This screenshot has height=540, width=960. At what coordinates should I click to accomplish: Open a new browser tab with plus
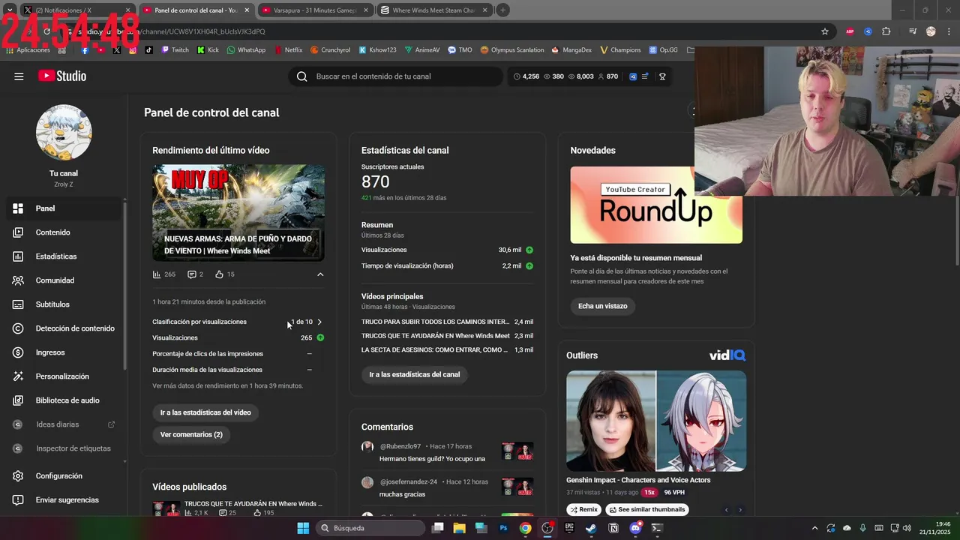tap(503, 10)
